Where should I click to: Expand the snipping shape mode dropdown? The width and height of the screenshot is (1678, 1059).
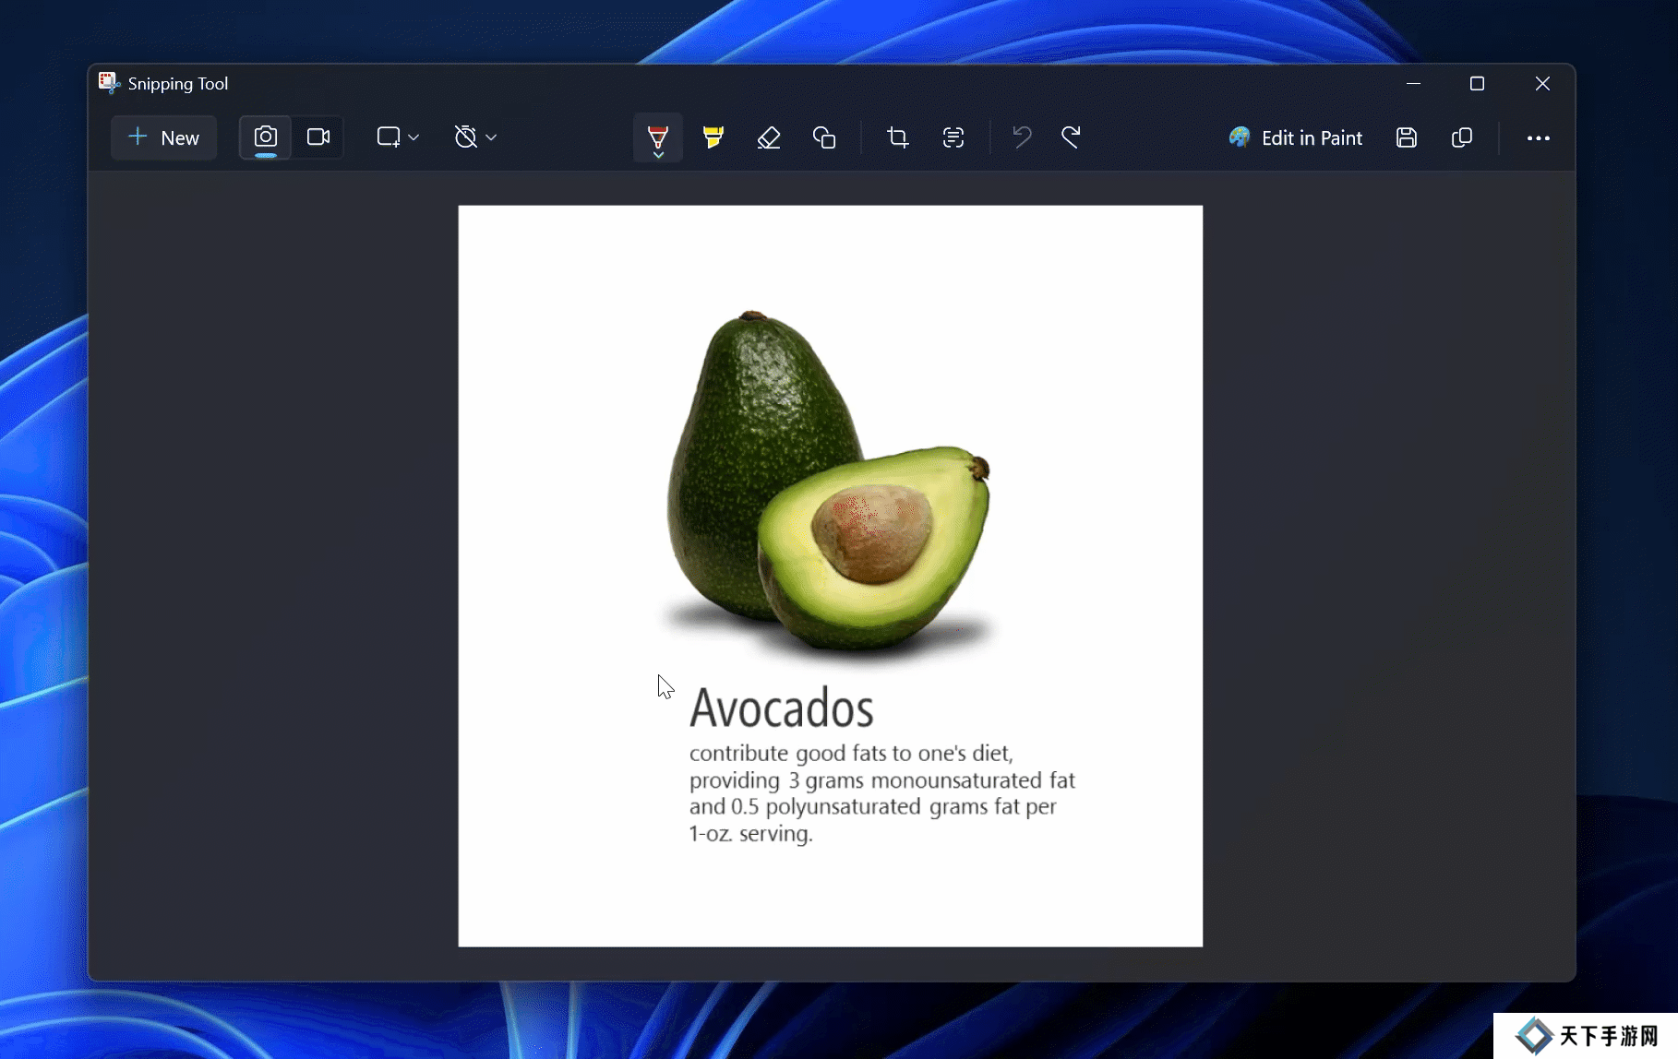tap(398, 137)
